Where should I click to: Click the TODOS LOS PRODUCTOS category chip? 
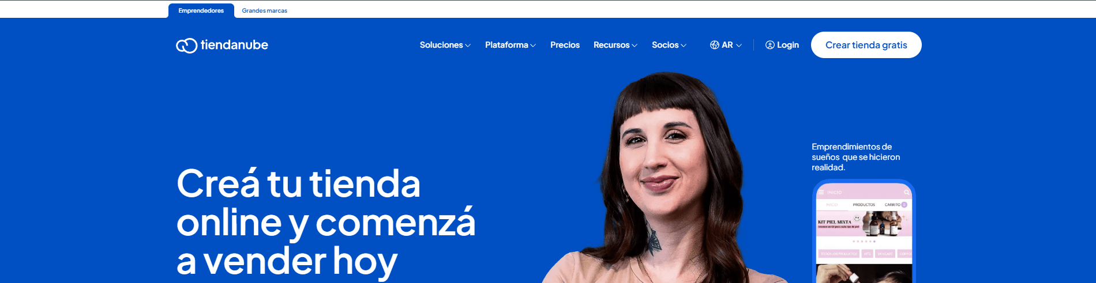(x=839, y=254)
